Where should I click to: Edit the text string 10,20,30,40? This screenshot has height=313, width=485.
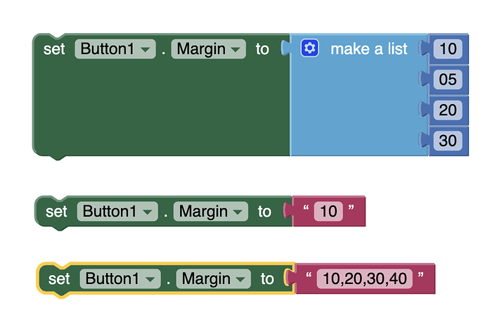pyautogui.click(x=365, y=279)
